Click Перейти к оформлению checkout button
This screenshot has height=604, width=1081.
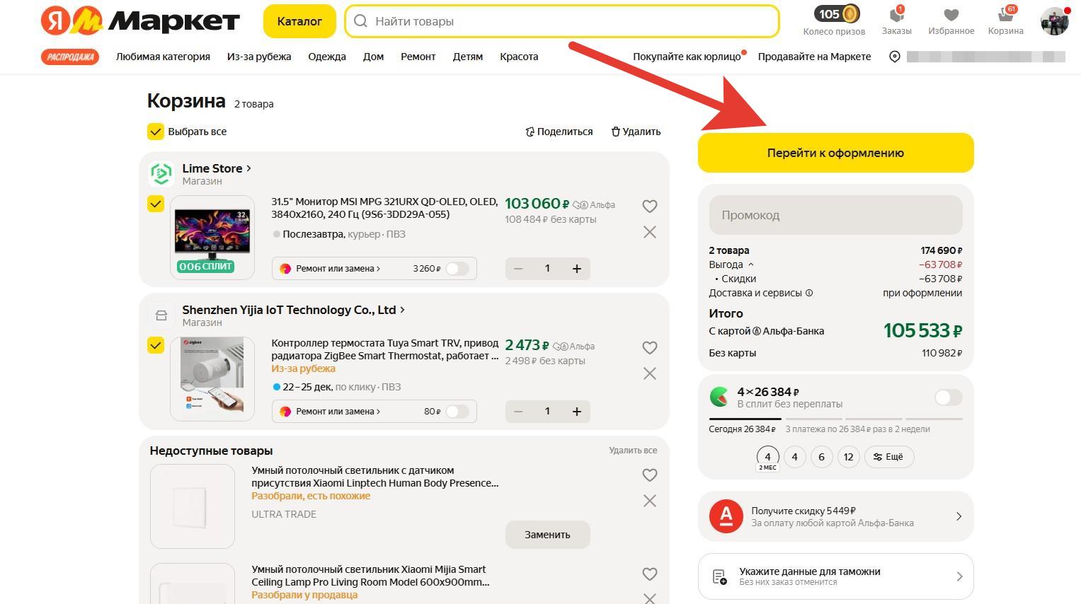click(x=835, y=153)
